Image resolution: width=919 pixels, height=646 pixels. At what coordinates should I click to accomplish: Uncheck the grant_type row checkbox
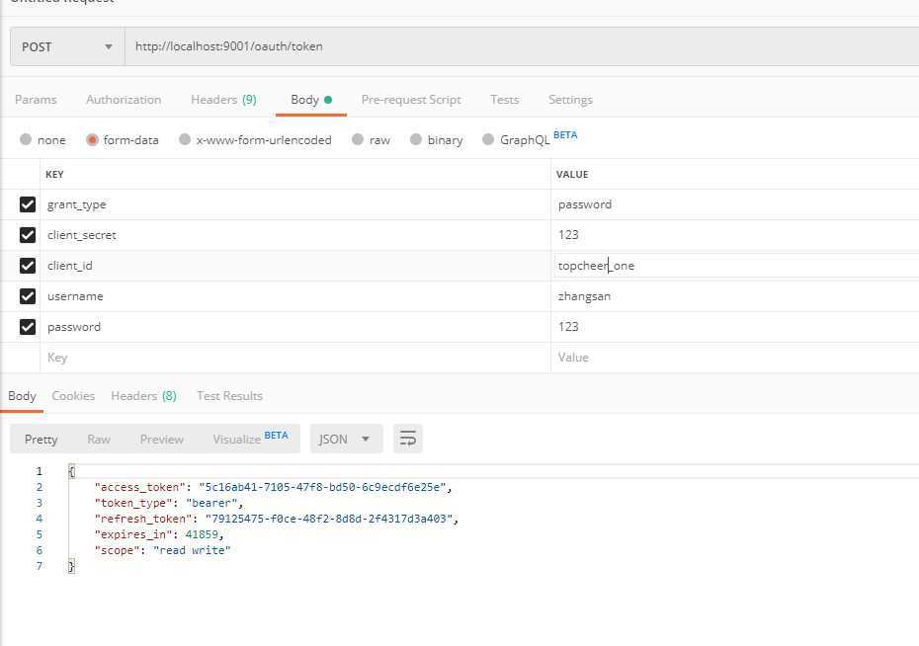pyautogui.click(x=28, y=204)
